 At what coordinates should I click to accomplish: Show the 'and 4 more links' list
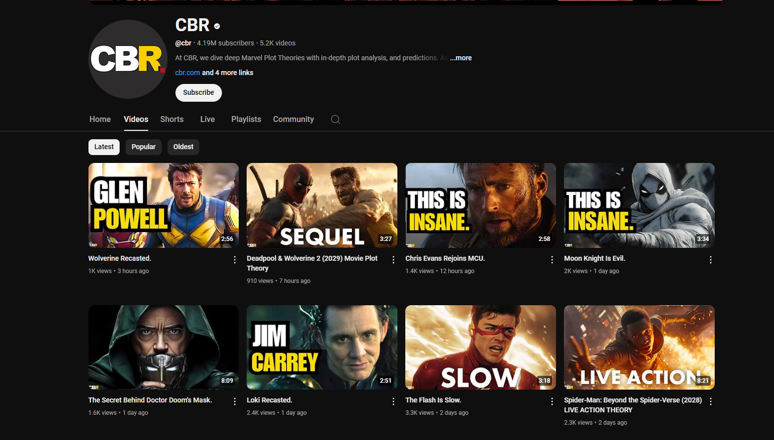pos(228,73)
